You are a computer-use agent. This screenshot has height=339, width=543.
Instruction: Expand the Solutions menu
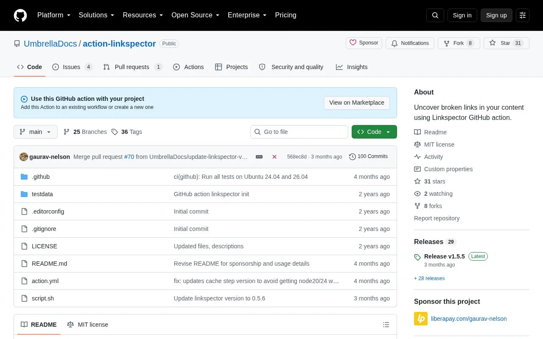[x=97, y=15]
